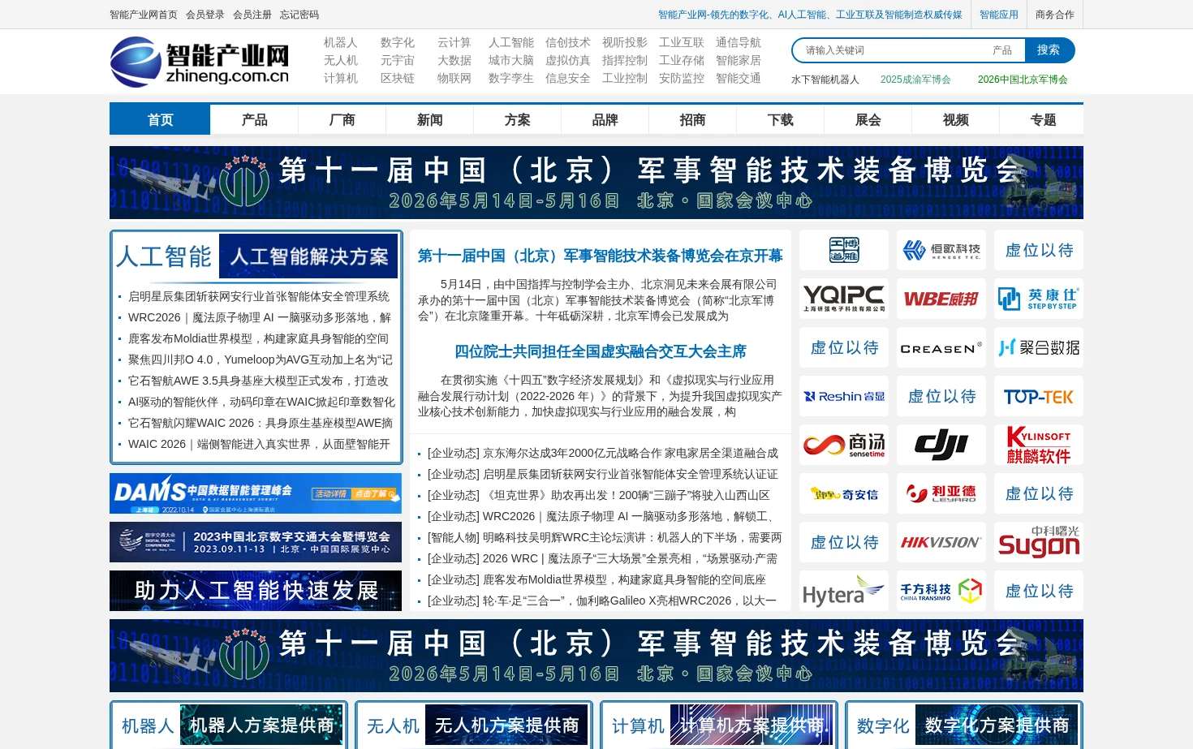Open the 专题 navigation tab
1193x749 pixels.
(x=1044, y=120)
